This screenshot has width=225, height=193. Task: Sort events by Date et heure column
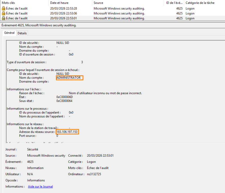59,3
